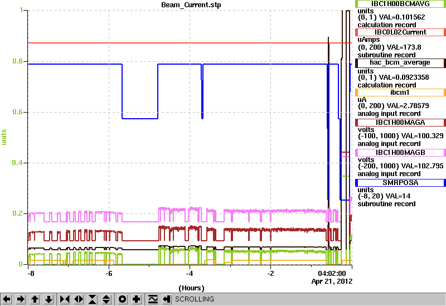This screenshot has height=306, width=446.
Task: Click the 0.6 y-axis tick label
Action: pyautogui.click(x=17, y=112)
